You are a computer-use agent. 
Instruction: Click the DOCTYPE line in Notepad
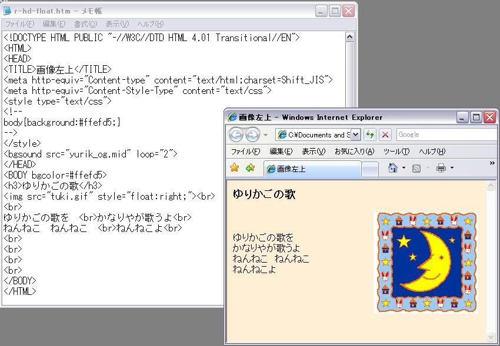click(151, 38)
